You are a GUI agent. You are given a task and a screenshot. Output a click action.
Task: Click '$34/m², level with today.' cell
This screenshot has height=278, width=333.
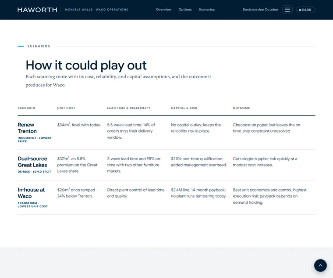(79, 125)
